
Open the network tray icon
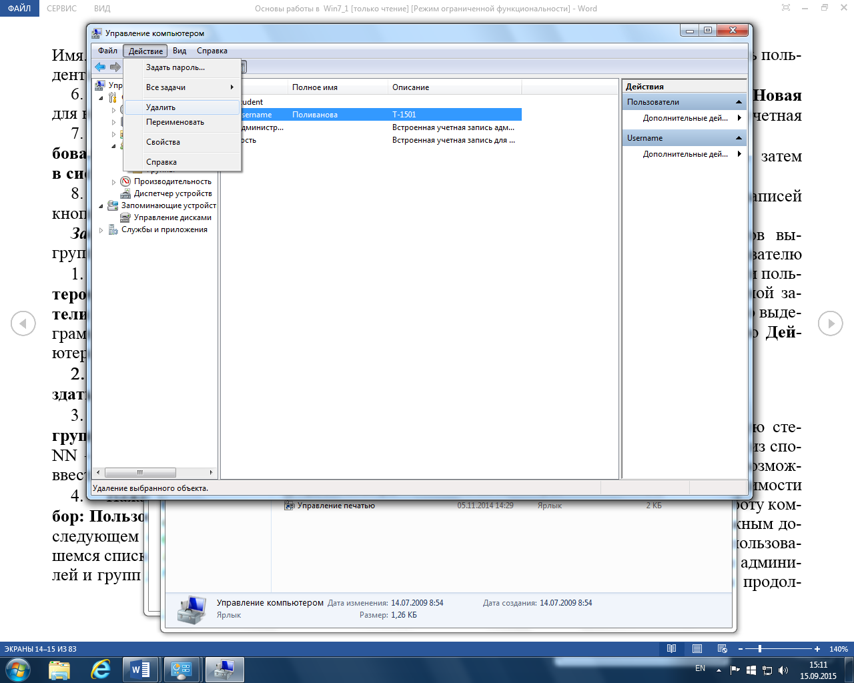coord(767,670)
